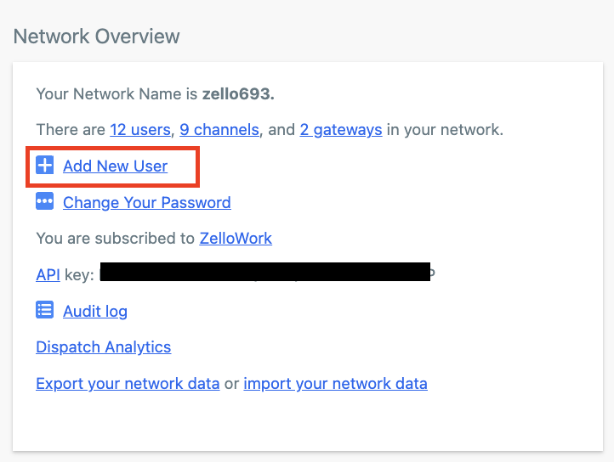Open the 2 gateways link
The image size is (614, 462).
coord(341,130)
